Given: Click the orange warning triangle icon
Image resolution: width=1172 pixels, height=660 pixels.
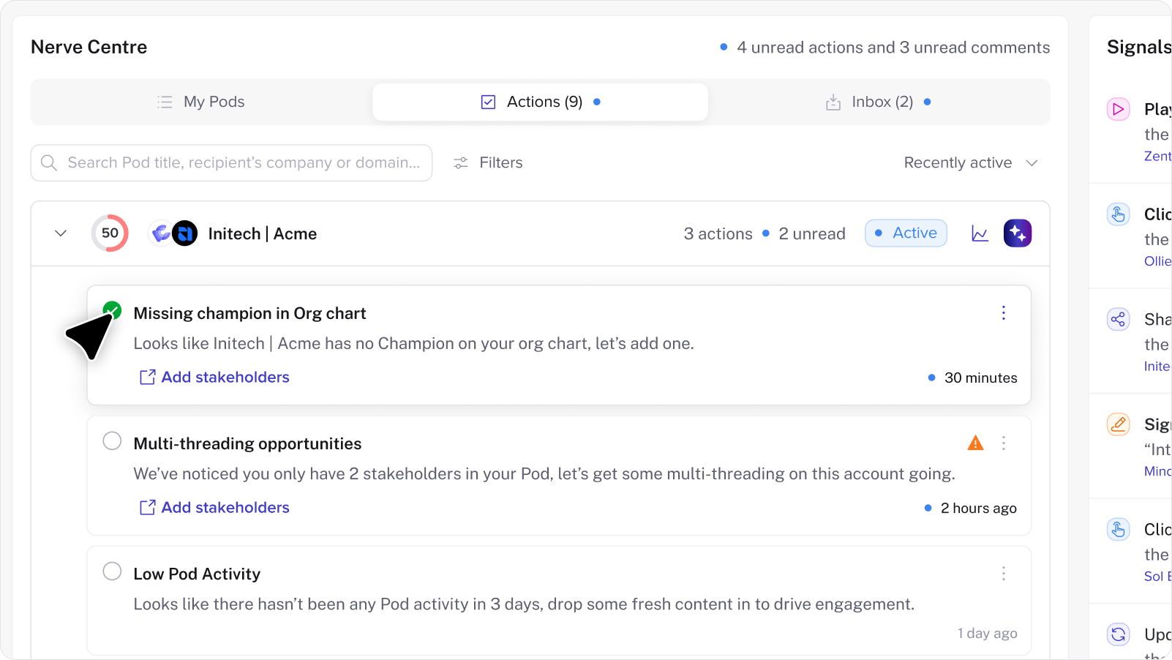Looking at the screenshot, I should pos(975,443).
